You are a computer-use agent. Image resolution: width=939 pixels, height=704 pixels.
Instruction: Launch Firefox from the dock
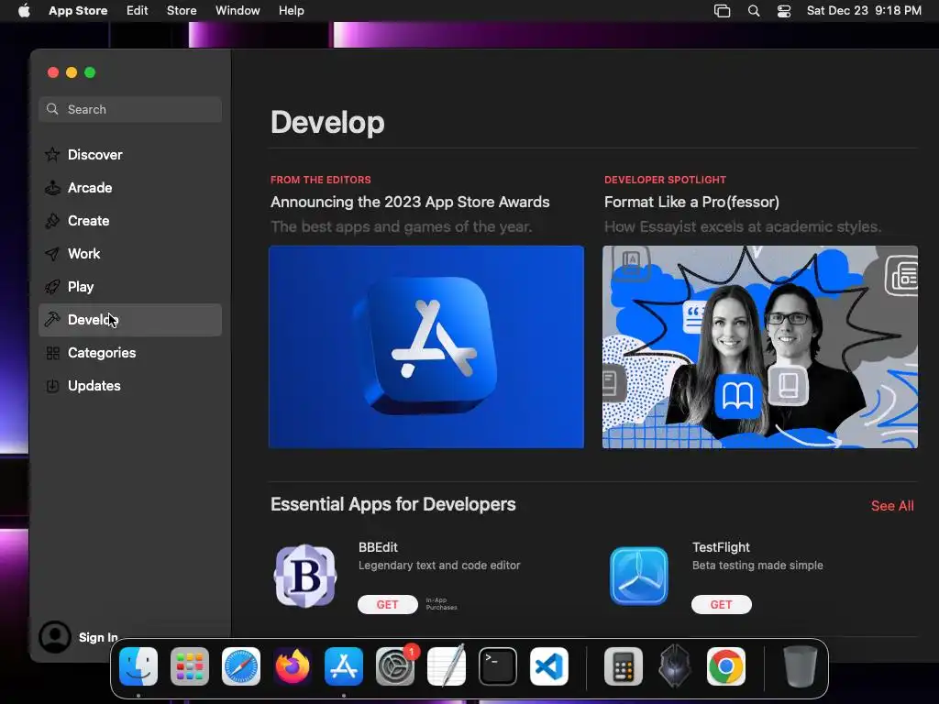[293, 666]
